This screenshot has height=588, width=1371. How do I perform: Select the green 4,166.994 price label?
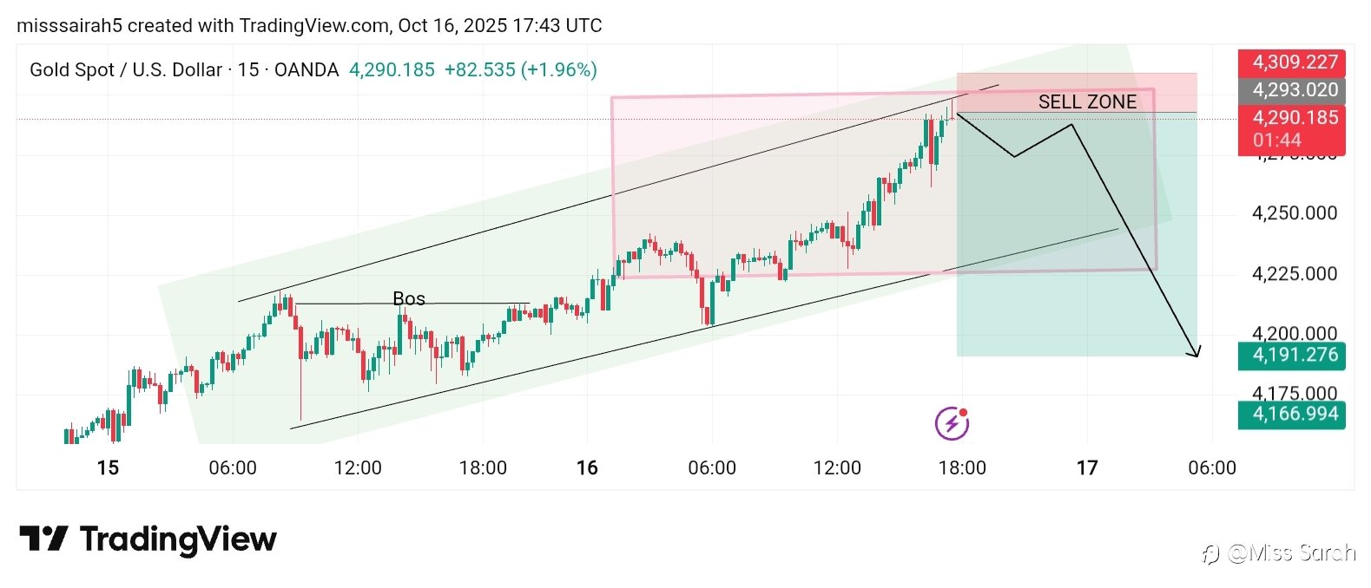(x=1294, y=415)
